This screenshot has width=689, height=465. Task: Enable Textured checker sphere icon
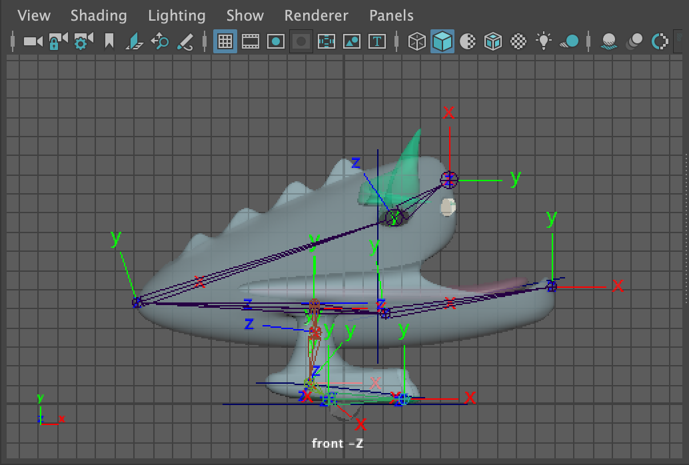[518, 42]
